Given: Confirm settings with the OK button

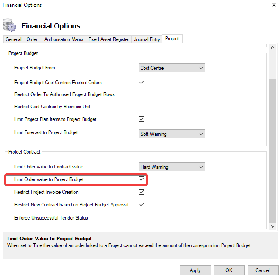Looking at the screenshot, I should pyautogui.click(x=229, y=270).
